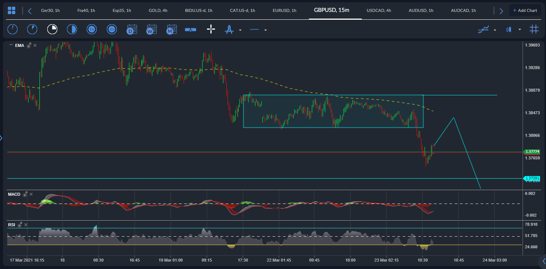Expand the drawing tools dropdown arrow

click(240, 30)
